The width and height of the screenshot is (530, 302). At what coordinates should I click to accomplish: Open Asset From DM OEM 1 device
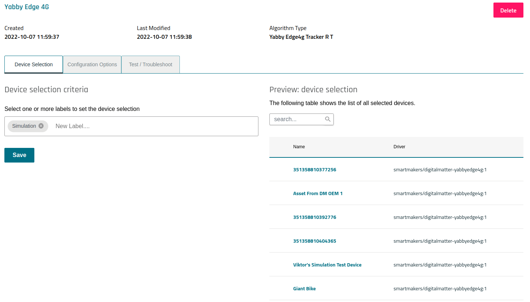[x=318, y=194]
